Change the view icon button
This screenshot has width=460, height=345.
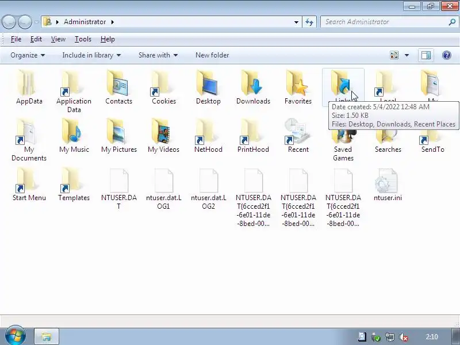pos(394,55)
